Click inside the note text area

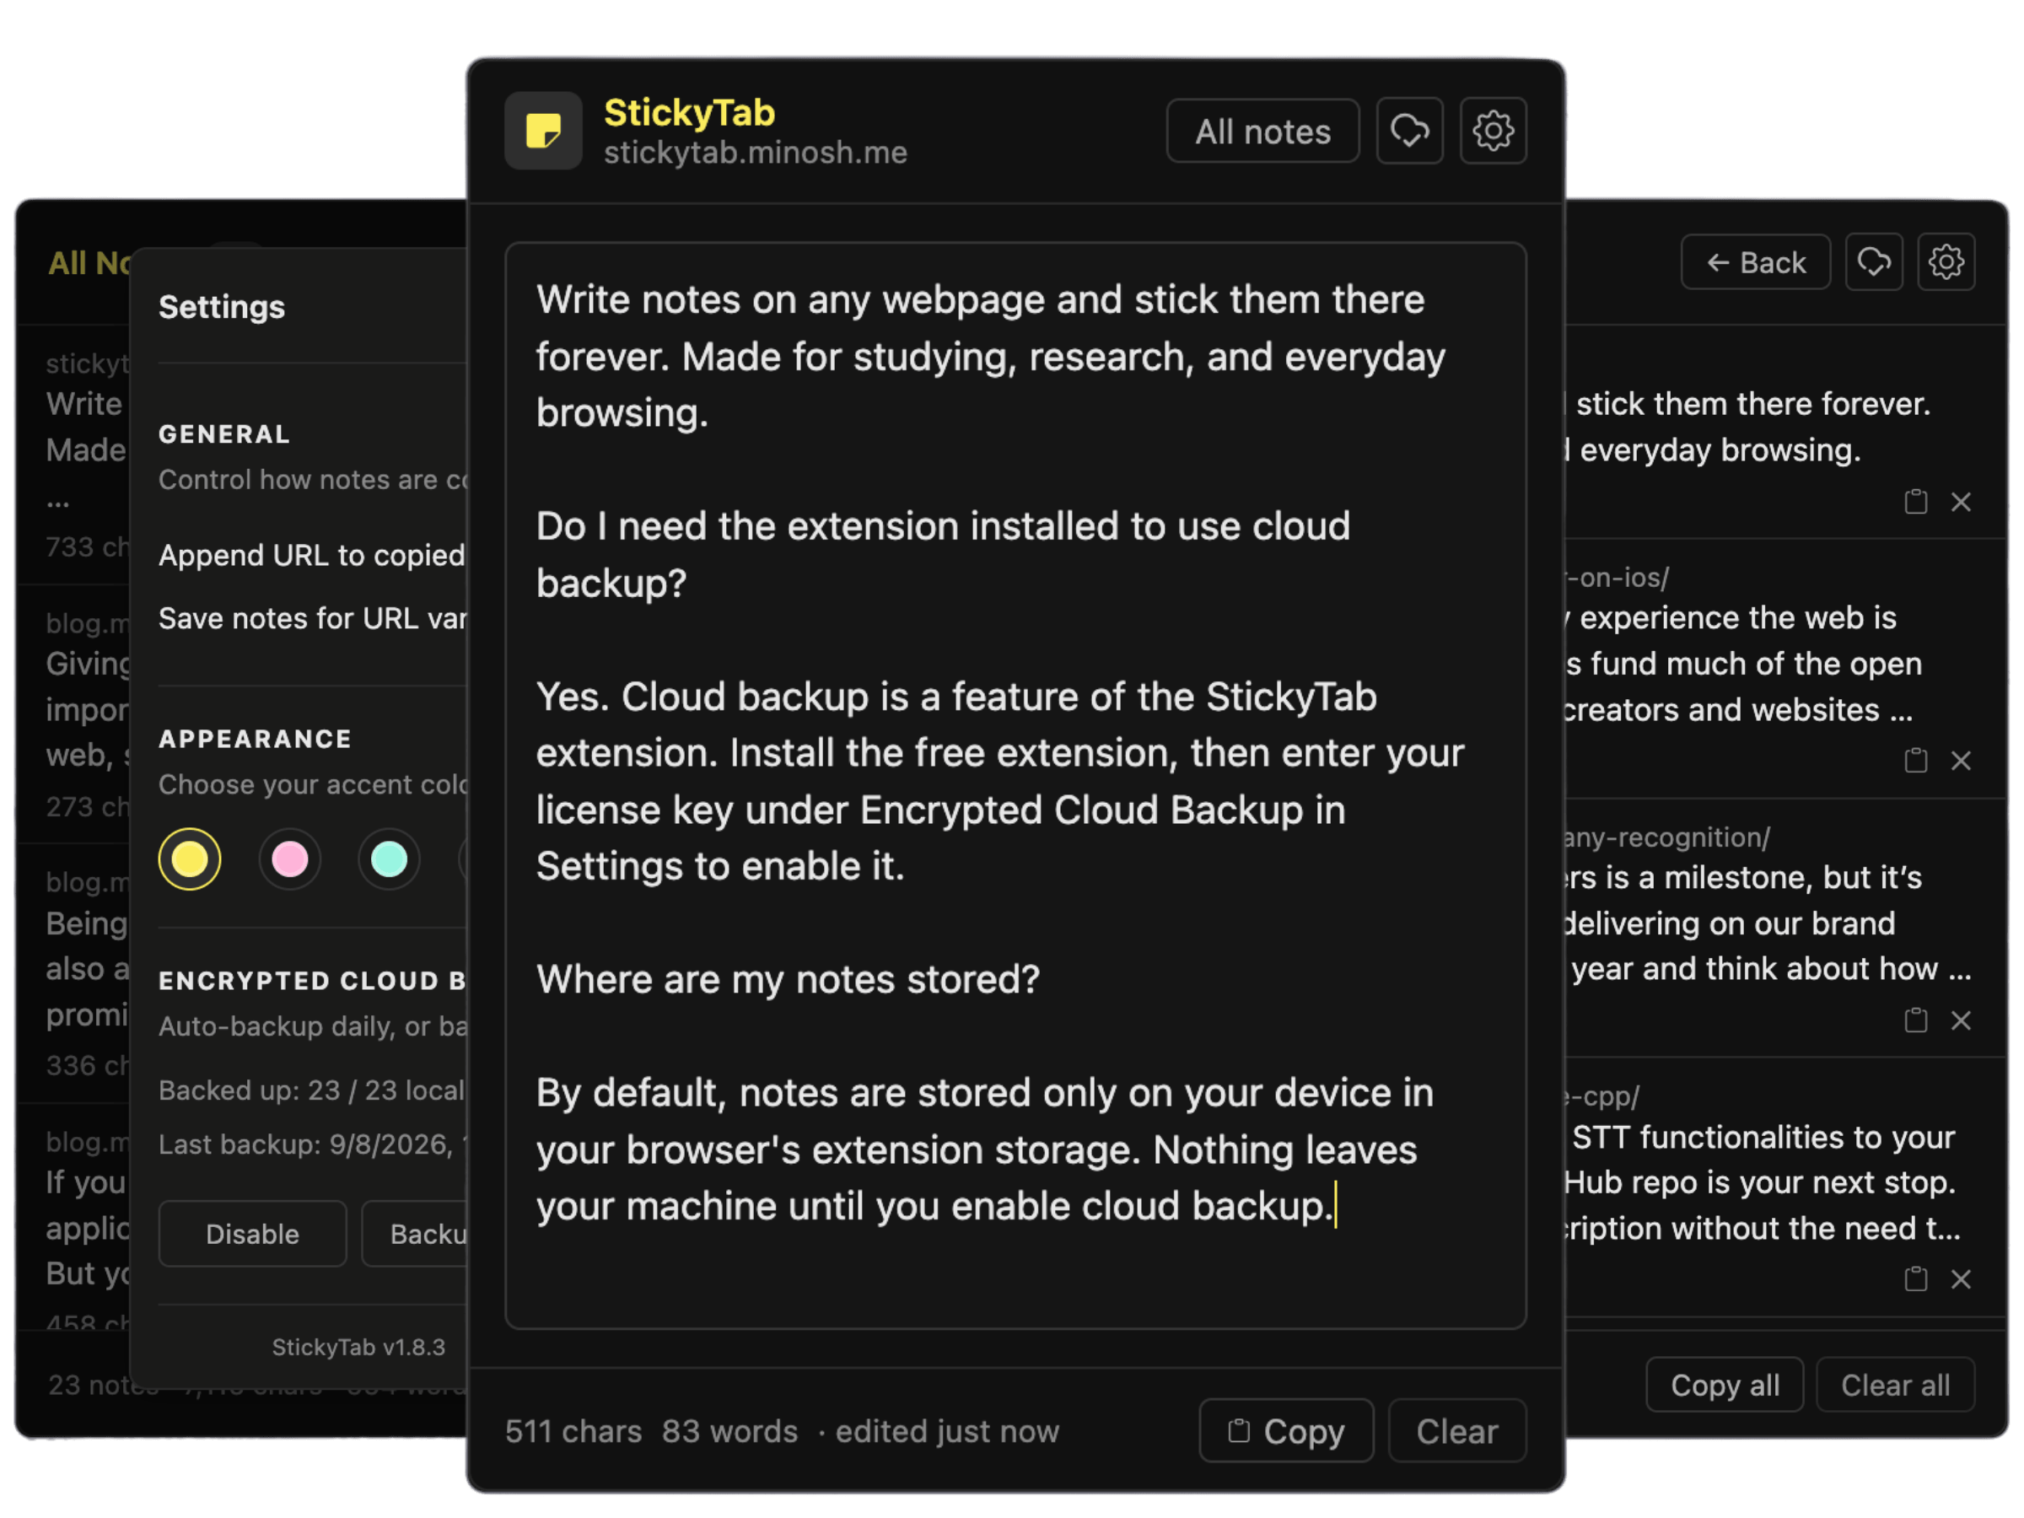(x=1015, y=785)
